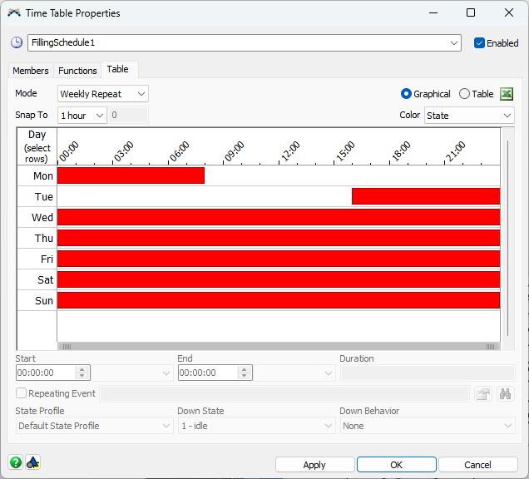Viewport: 529px width, 479px height.
Task: Click the Apply button
Action: point(314,465)
